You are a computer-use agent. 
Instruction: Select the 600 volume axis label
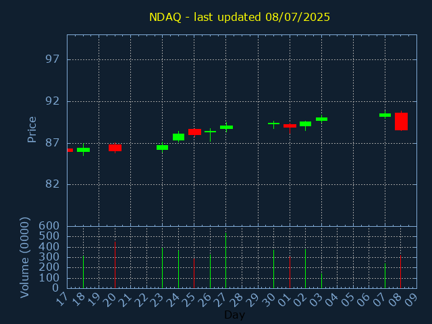[x=49, y=226]
